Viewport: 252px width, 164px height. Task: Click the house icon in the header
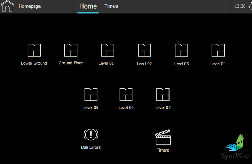pos(7,6)
